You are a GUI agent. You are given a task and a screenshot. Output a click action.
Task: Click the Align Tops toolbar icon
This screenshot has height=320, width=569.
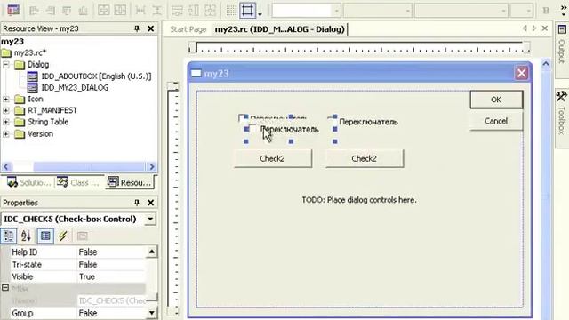pyautogui.click(x=67, y=10)
